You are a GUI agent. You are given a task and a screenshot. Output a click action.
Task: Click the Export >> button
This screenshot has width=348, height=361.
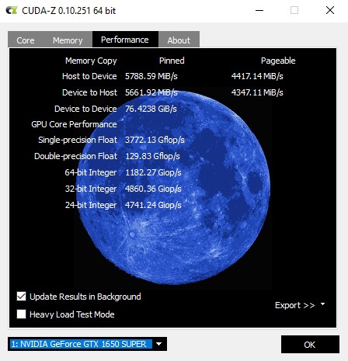[294, 305]
